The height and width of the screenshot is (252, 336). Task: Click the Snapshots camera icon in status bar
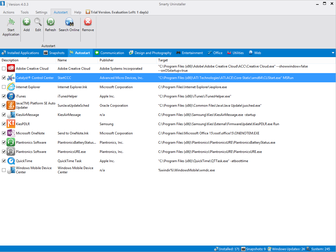point(243,249)
